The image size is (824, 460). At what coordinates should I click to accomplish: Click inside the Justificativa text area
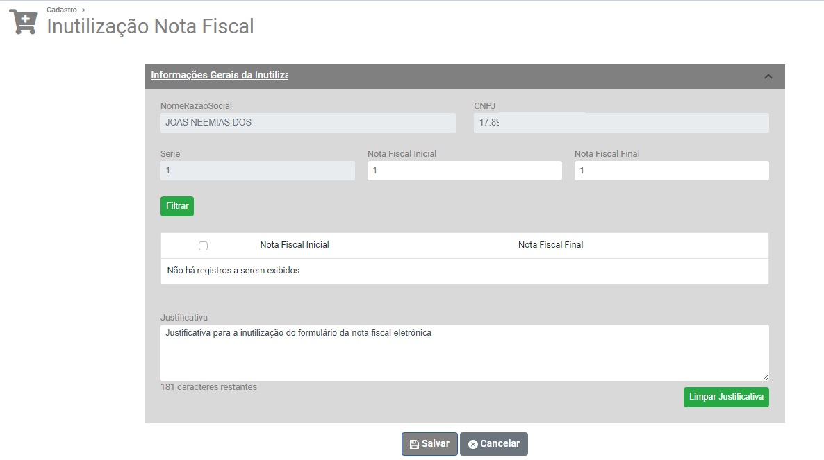(x=464, y=352)
